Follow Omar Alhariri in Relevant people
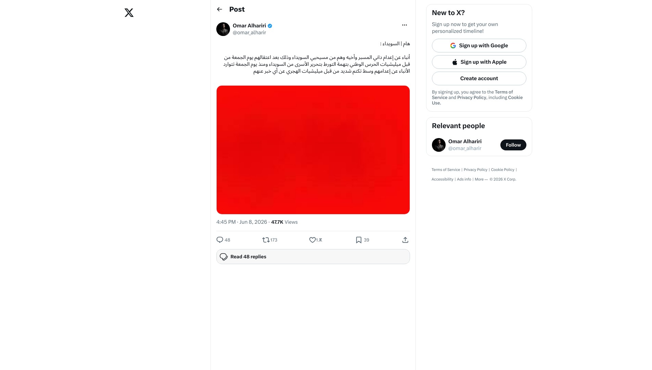The width and height of the screenshot is (652, 370). 513,145
